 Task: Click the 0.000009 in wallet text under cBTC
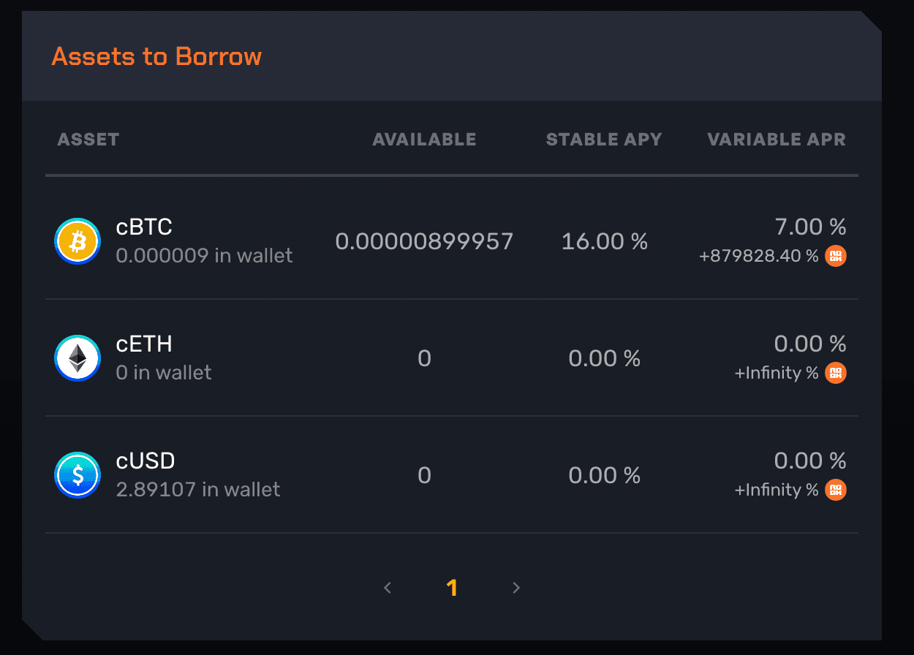pyautogui.click(x=205, y=256)
